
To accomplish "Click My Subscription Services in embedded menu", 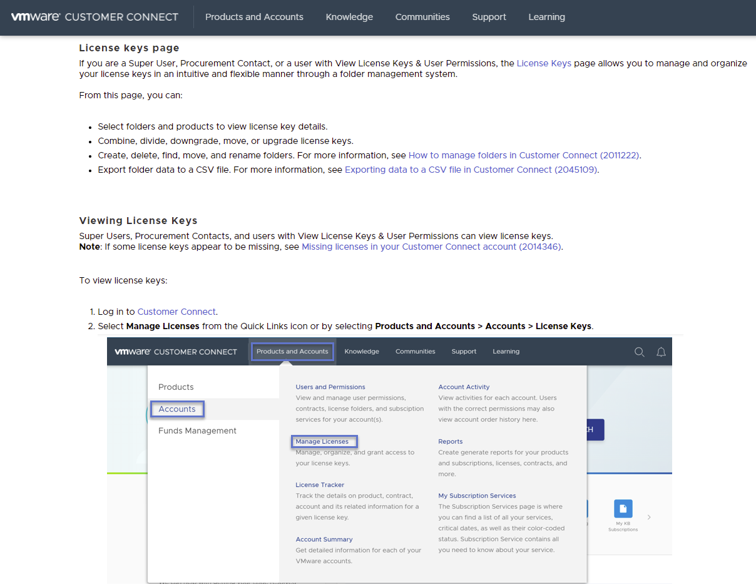I will [x=477, y=496].
